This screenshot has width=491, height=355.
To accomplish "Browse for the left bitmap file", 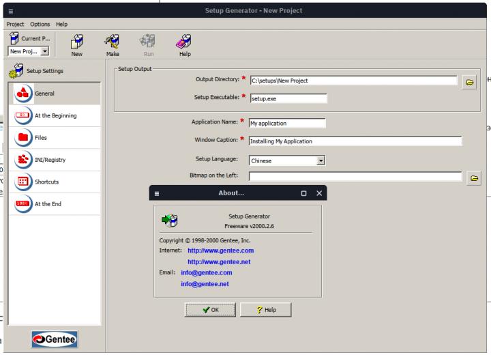I will [475, 177].
